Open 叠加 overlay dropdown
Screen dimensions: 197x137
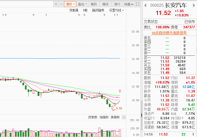point(82,4)
